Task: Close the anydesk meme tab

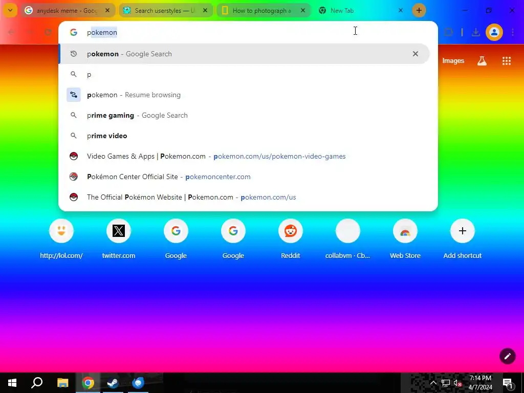Action: 107,11
